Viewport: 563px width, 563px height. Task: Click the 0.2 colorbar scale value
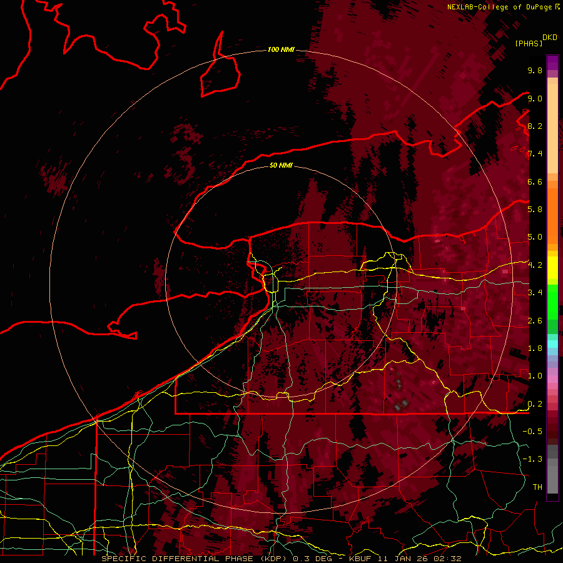[x=535, y=404]
